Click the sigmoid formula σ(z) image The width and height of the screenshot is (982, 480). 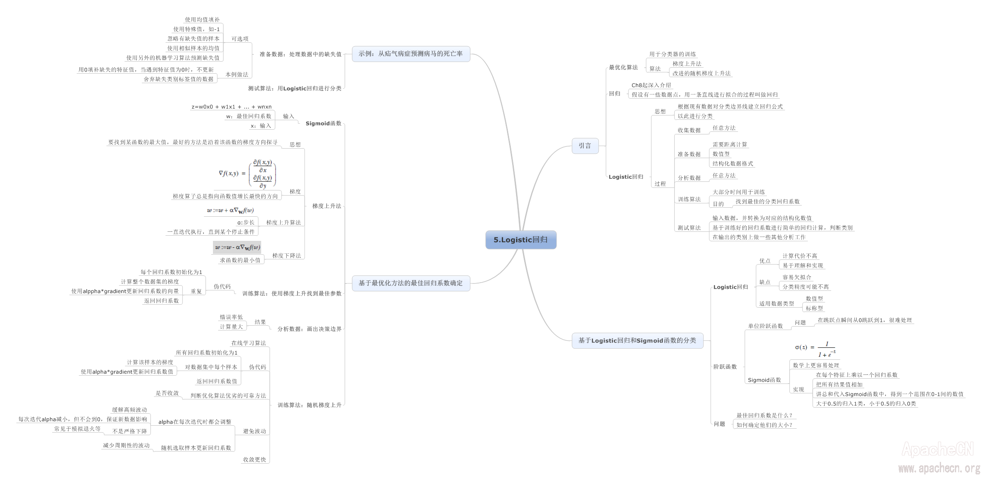click(815, 349)
